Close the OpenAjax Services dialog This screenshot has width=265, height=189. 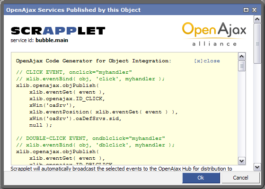pos(255,10)
